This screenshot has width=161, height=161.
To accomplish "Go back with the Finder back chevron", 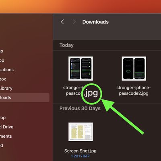I will pos(62,22).
